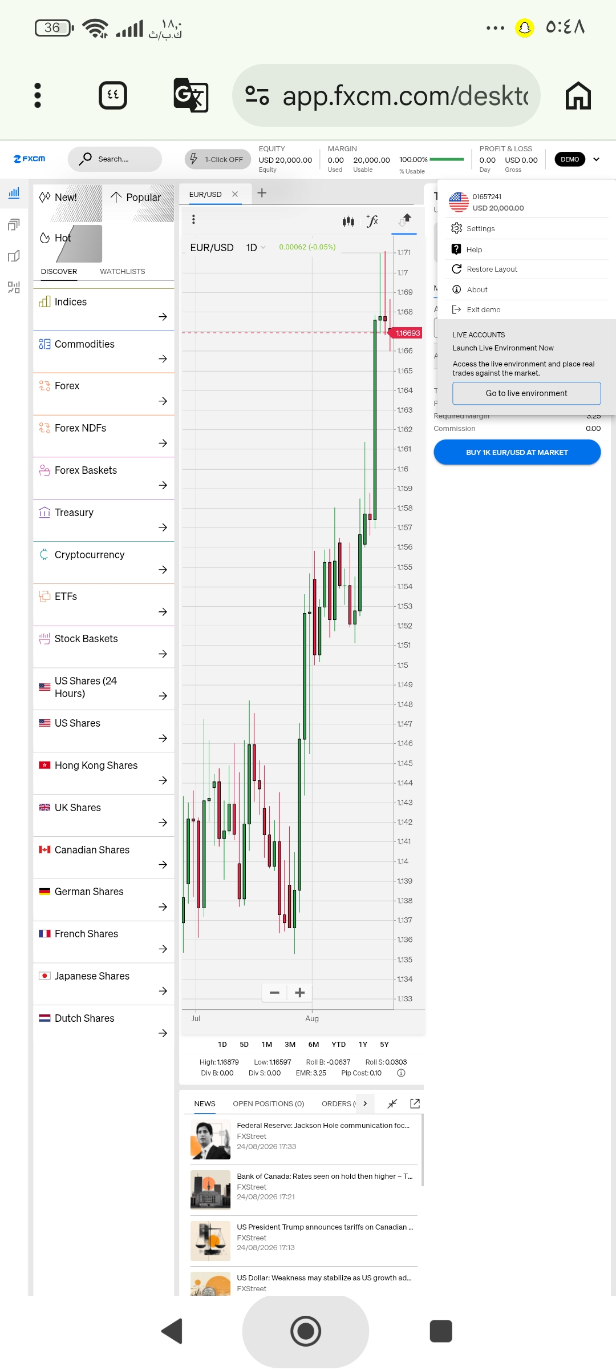Choose Exit demo menu item
Viewport: 616px width, 1370px height.
pos(526,310)
